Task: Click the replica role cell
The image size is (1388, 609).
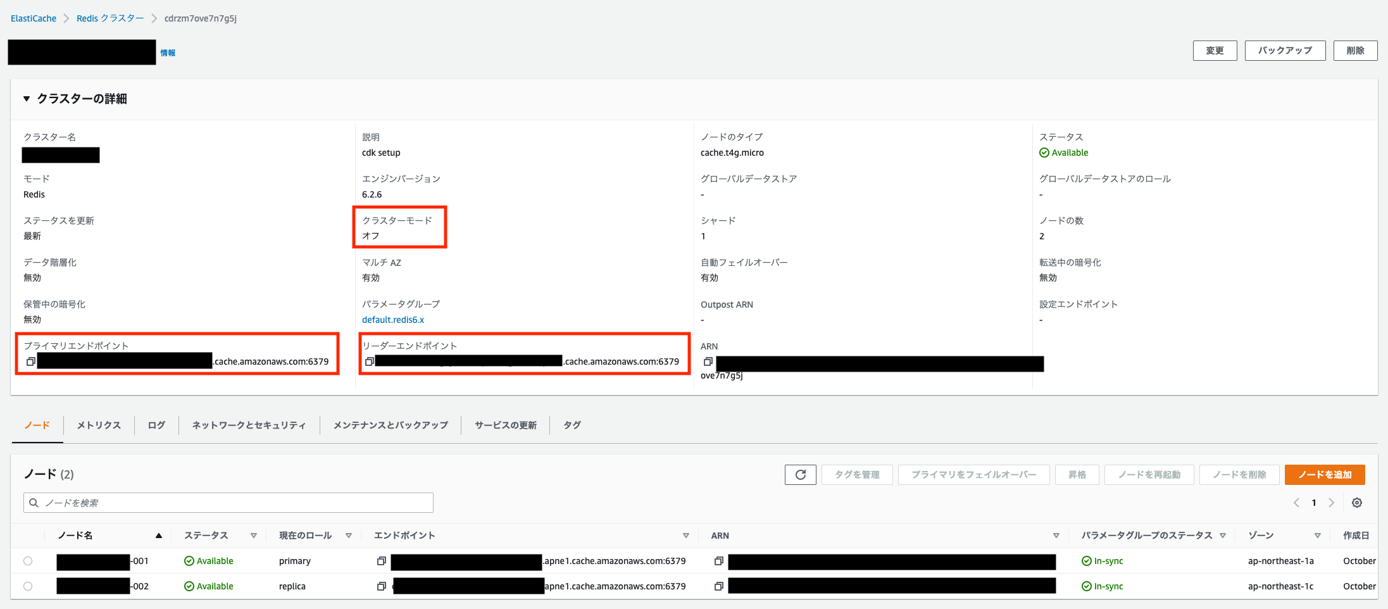Action: tap(292, 586)
